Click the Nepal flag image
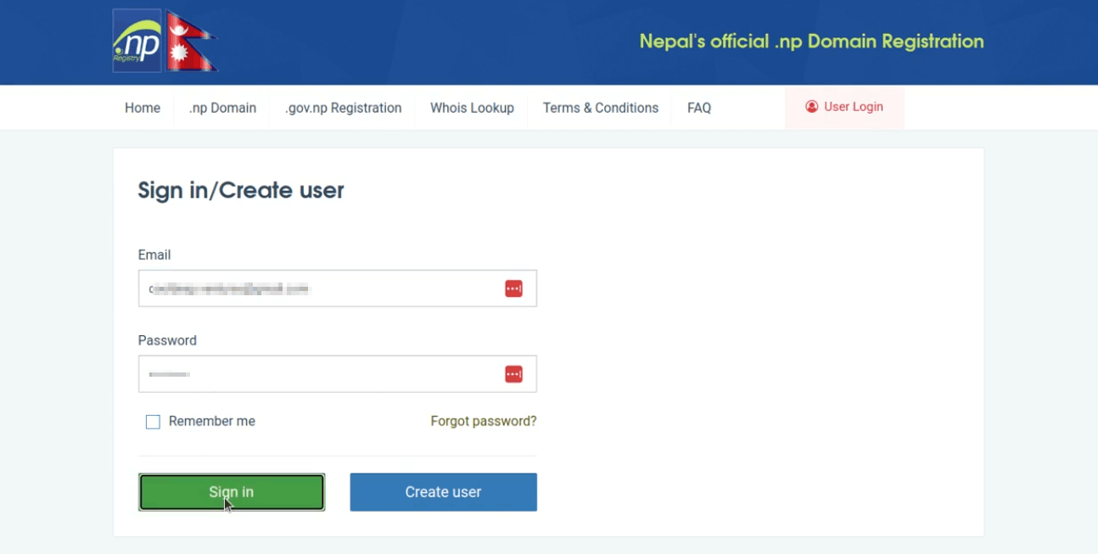This screenshot has height=554, width=1098. pyautogui.click(x=191, y=41)
